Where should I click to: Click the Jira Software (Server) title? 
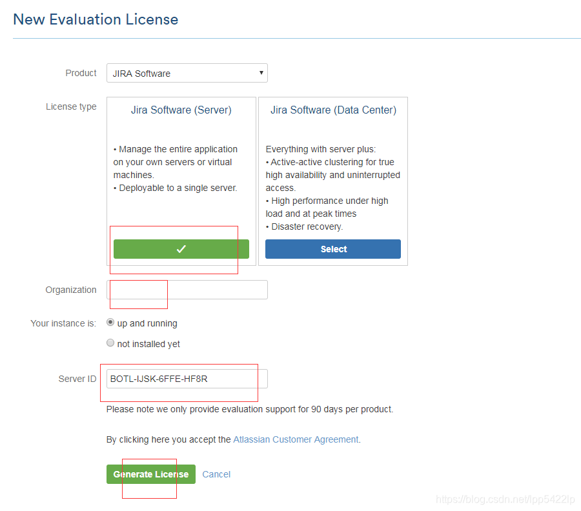click(x=181, y=110)
